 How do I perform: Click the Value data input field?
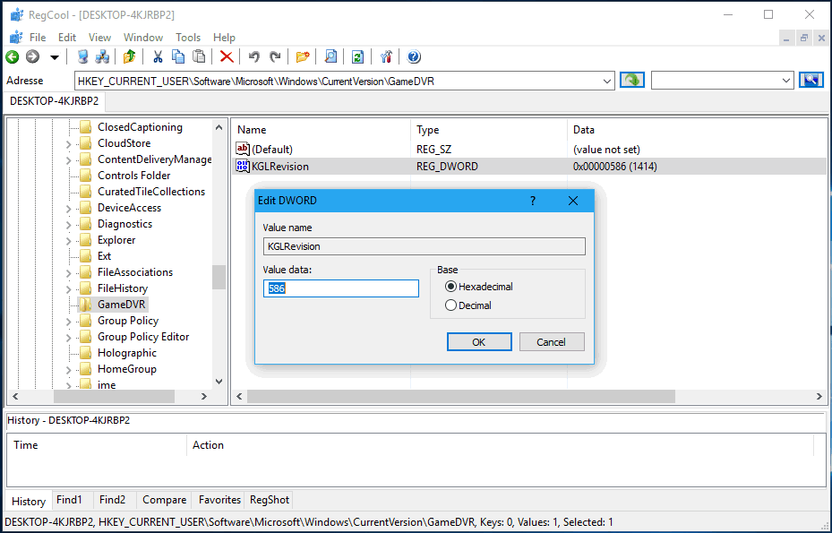coord(341,288)
